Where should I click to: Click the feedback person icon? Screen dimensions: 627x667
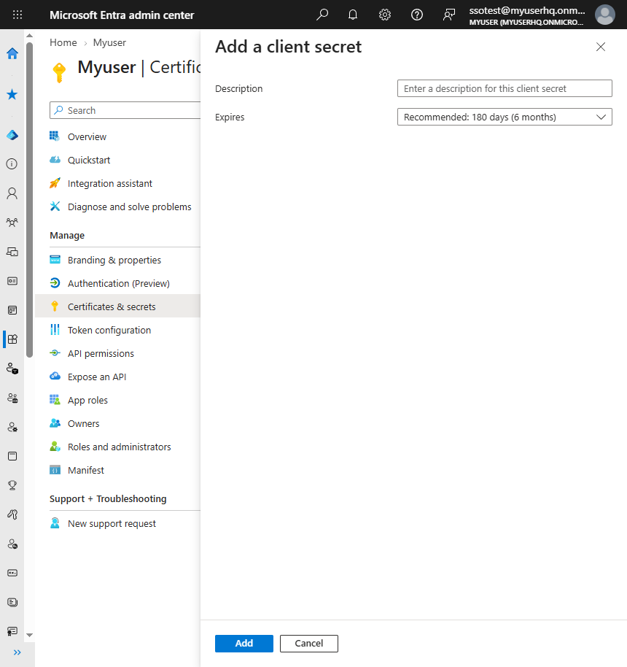click(449, 15)
